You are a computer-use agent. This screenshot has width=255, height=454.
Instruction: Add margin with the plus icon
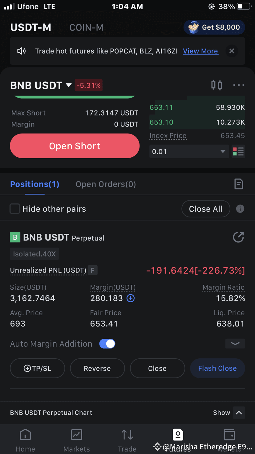point(131,298)
